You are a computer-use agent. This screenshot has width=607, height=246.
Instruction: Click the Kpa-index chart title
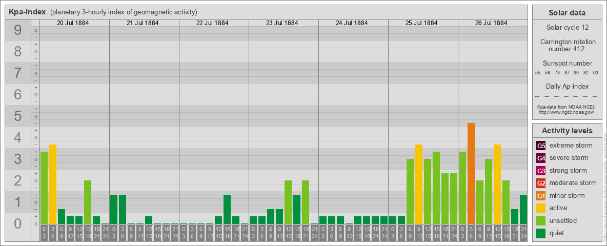click(x=27, y=12)
